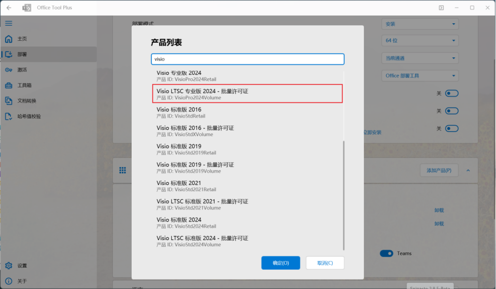Click the 立即安装 link

pyautogui.click(x=372, y=132)
